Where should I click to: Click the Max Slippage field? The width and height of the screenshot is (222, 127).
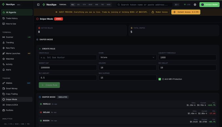tap(128, 78)
